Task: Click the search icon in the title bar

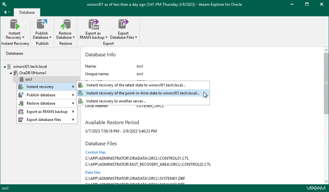Action: [x=4, y=4]
